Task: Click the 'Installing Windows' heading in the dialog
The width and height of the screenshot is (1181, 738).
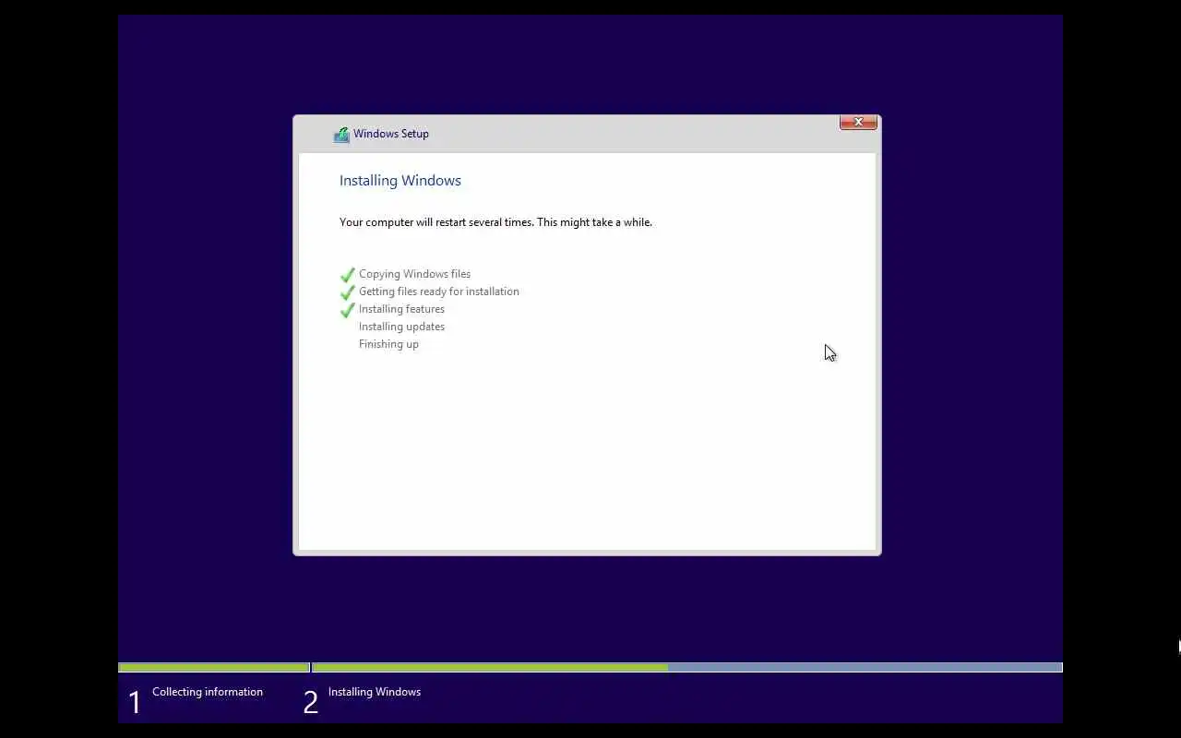Action: coord(400,181)
